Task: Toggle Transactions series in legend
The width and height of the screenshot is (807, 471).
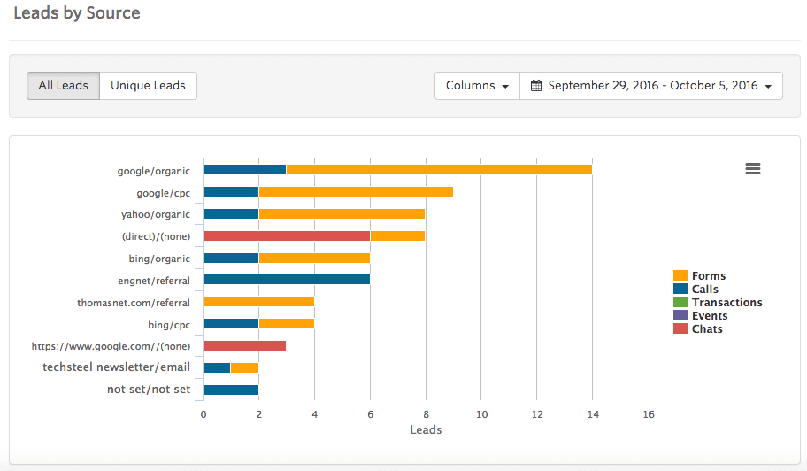Action: coord(718,303)
